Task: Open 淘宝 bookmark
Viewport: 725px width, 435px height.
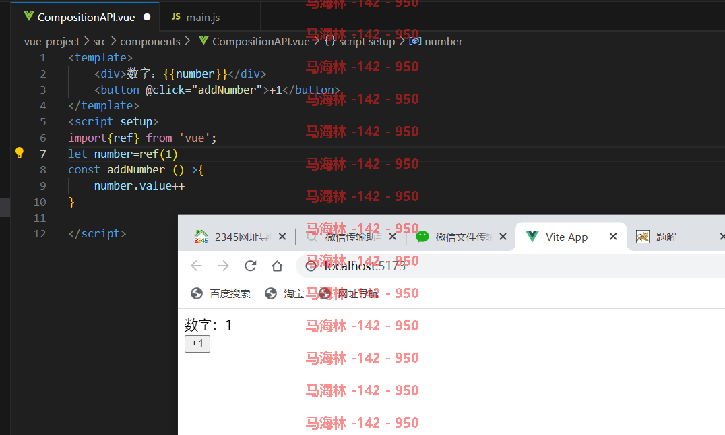Action: [284, 293]
